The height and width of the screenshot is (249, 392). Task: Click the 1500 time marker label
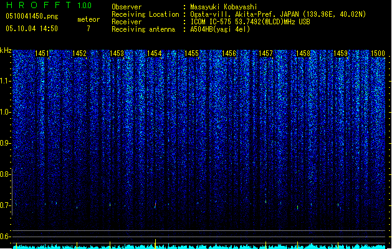[378, 54]
